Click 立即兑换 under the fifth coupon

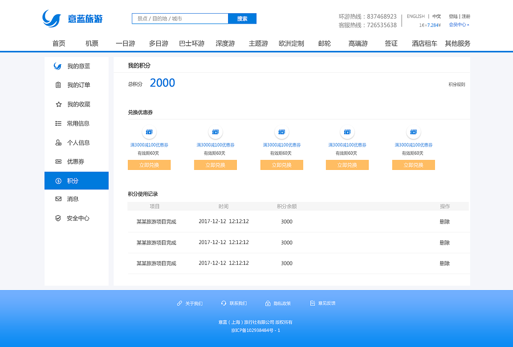click(x=414, y=165)
